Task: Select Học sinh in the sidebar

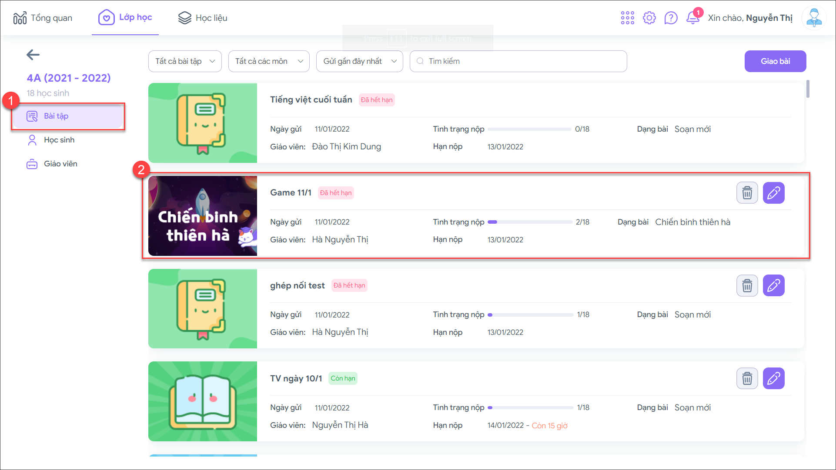Action: coord(59,140)
